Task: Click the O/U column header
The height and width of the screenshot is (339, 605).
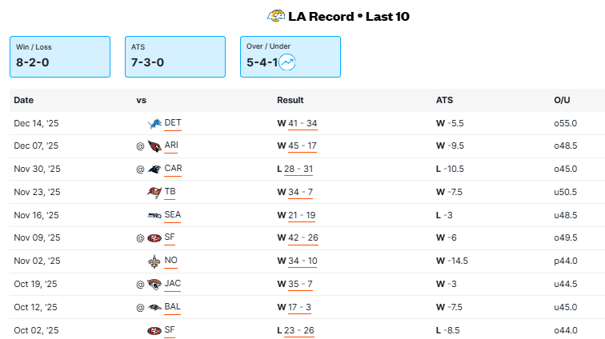Action: pos(562,100)
